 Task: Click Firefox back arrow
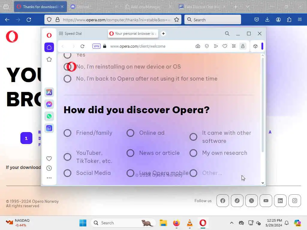[x=7, y=20]
